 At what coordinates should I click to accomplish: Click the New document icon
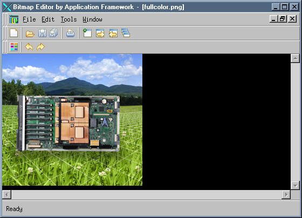[x=13, y=33]
